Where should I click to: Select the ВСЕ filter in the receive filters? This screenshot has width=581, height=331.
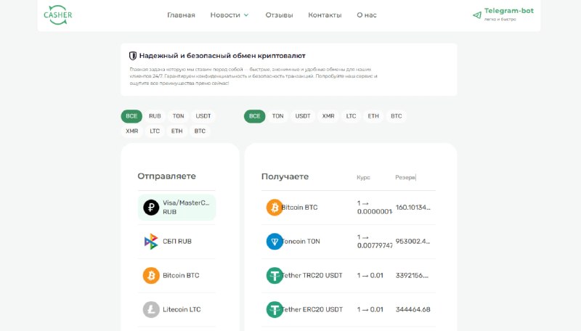(255, 116)
